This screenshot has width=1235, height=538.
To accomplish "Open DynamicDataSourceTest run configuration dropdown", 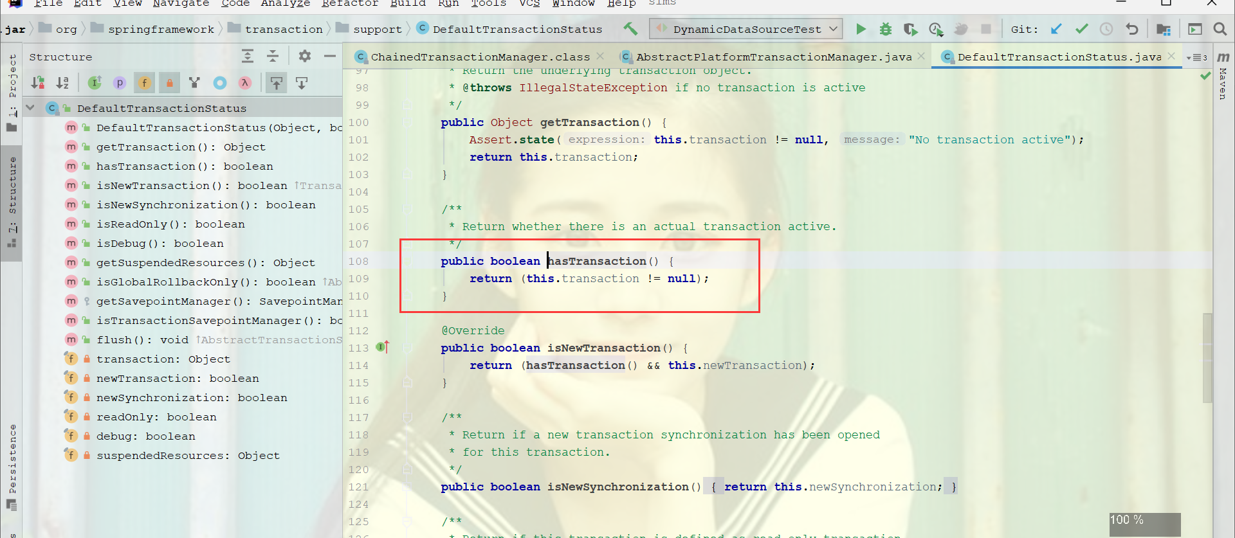I will [746, 29].
